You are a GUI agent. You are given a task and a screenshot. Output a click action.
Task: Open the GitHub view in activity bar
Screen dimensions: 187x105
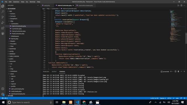pyautogui.click(x=3, y=34)
